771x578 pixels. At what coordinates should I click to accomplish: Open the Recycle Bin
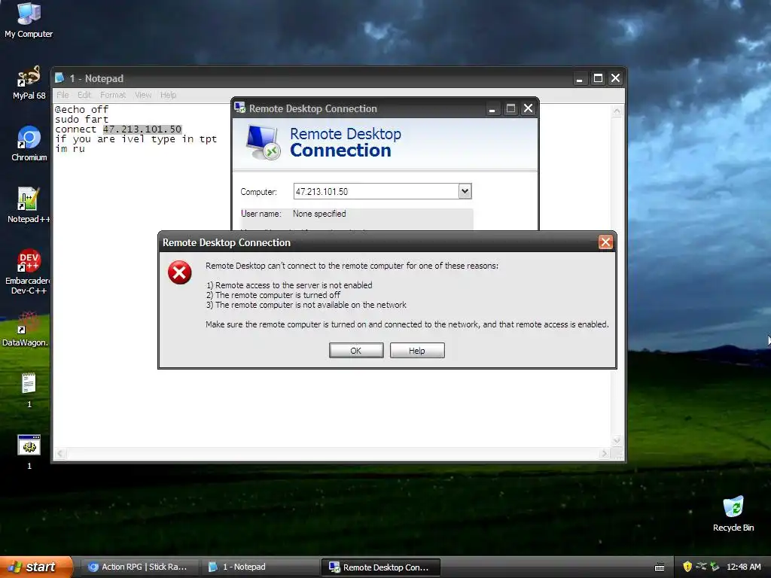click(733, 514)
